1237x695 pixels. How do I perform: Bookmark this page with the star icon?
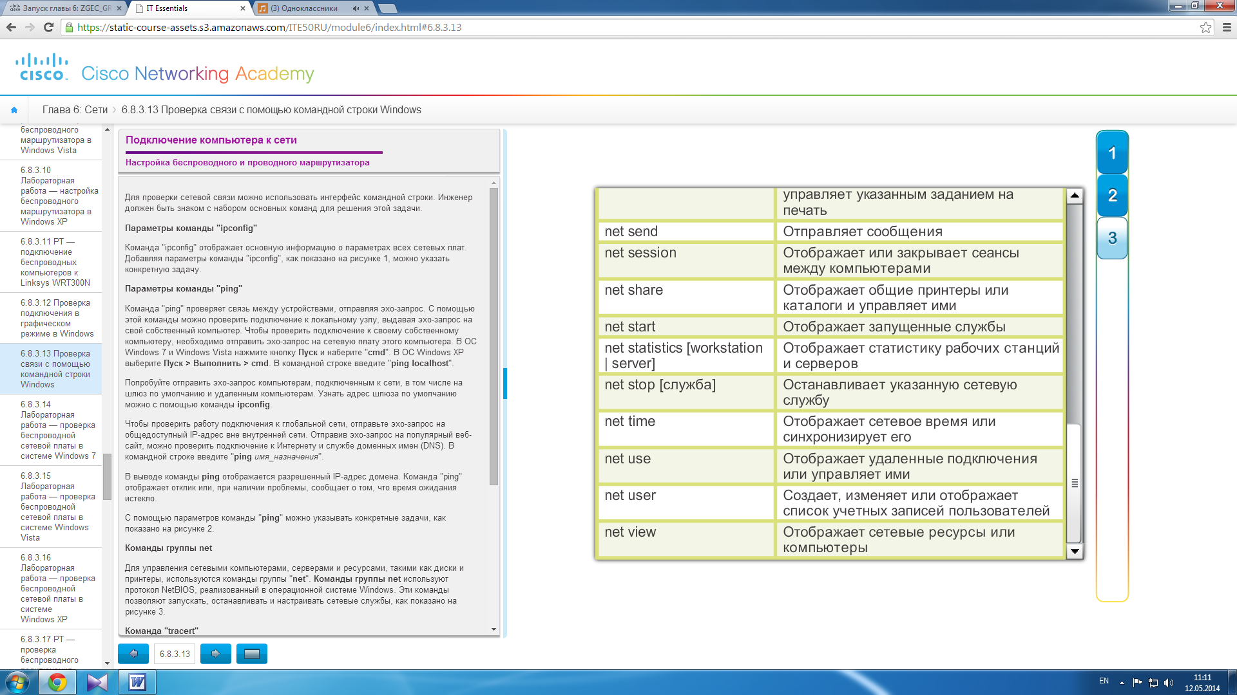pos(1205,27)
